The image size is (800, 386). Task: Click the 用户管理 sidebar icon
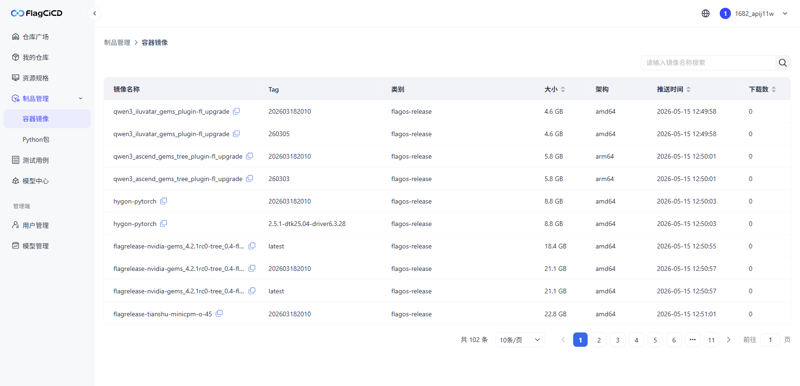tap(15, 225)
